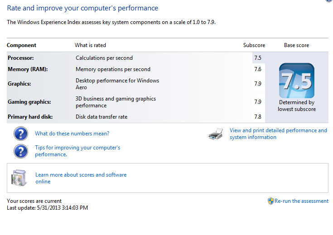Click 'Re-run the assessment' link

301,201
